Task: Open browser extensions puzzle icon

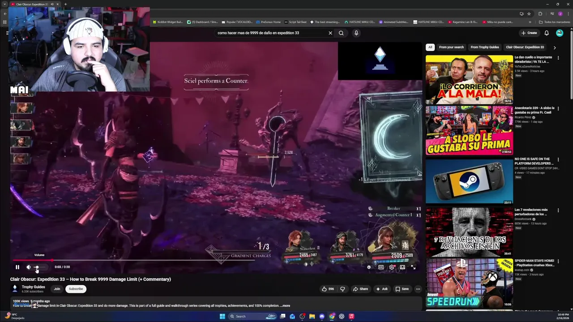Action: tap(540, 14)
